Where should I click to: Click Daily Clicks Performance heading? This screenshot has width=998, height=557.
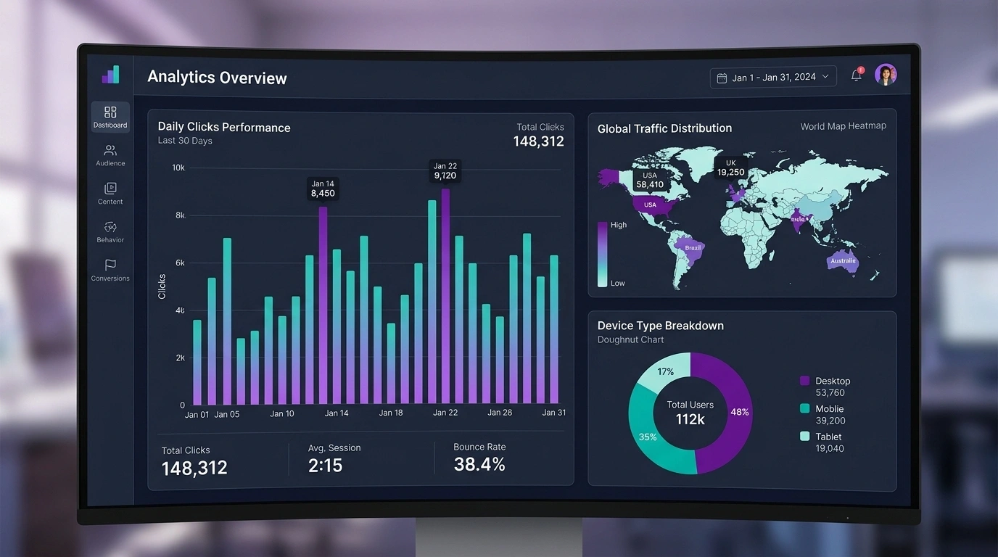coord(224,127)
